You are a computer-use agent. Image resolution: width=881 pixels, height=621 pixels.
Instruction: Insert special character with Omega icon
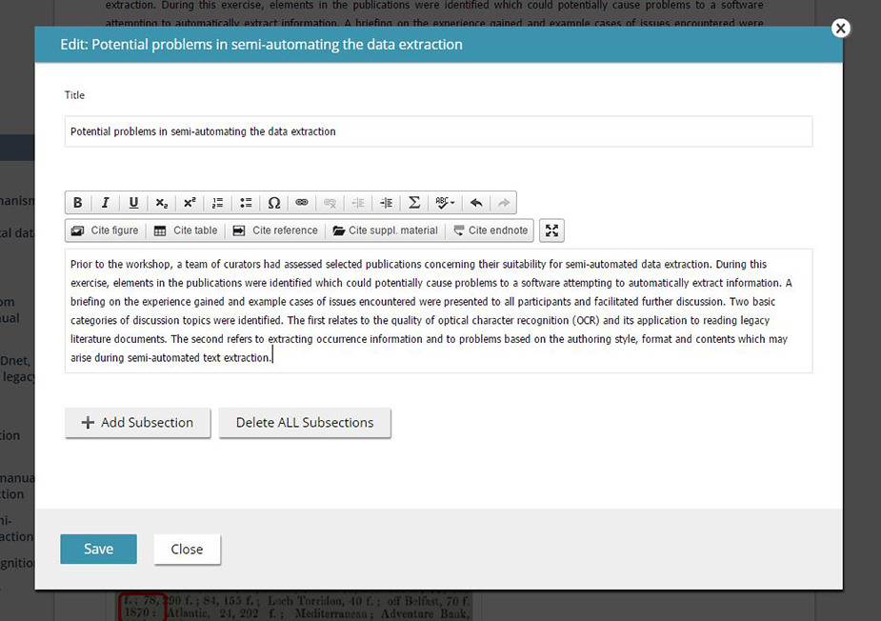click(274, 203)
